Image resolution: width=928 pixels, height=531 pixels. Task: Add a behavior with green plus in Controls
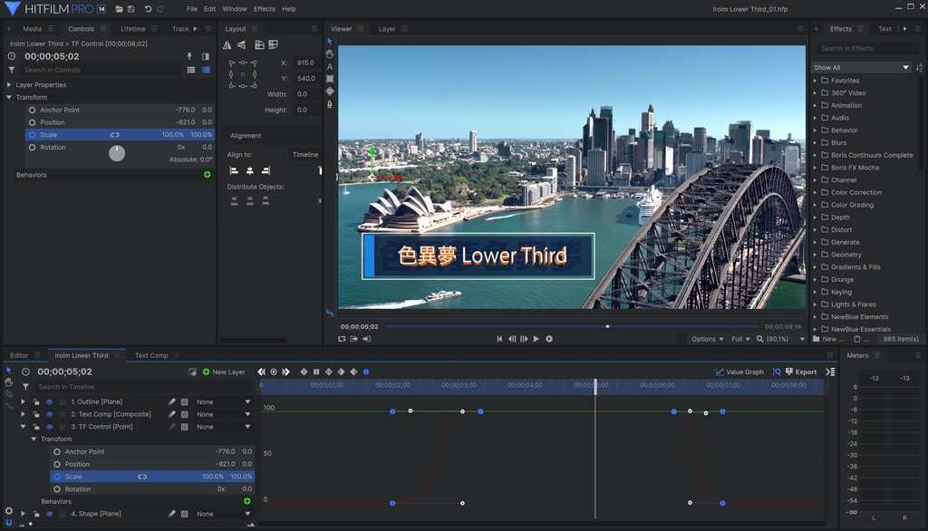(208, 175)
